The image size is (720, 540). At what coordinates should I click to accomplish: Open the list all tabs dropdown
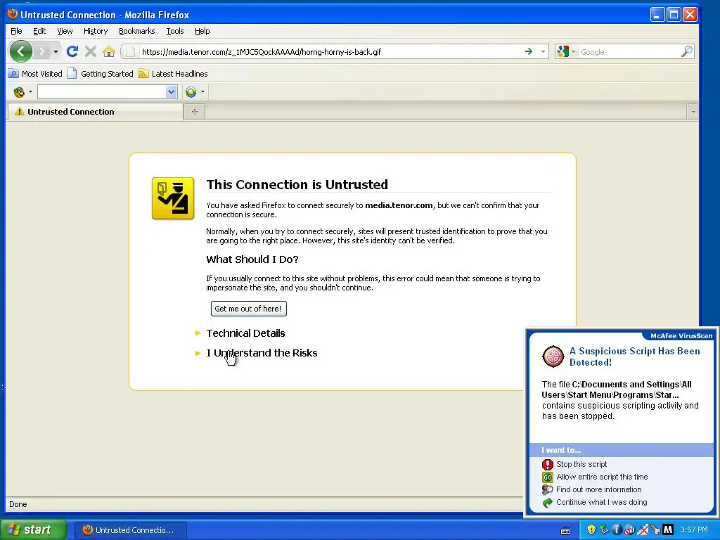click(693, 112)
